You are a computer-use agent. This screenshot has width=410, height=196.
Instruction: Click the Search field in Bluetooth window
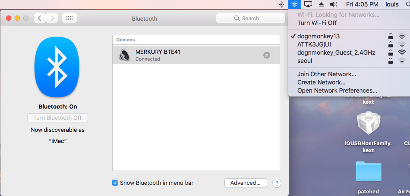(251, 18)
